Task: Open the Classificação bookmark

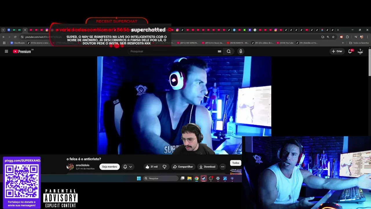Action: coord(17,43)
